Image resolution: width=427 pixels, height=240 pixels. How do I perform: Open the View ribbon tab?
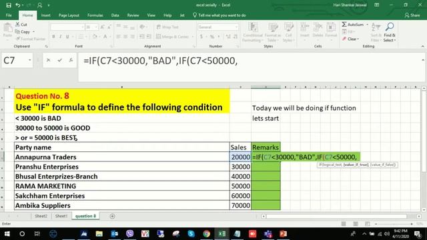click(x=151, y=15)
